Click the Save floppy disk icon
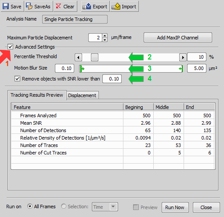This screenshot has height=217, width=224. [x=6, y=7]
